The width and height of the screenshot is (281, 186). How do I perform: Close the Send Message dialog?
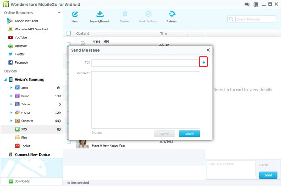[x=208, y=50]
